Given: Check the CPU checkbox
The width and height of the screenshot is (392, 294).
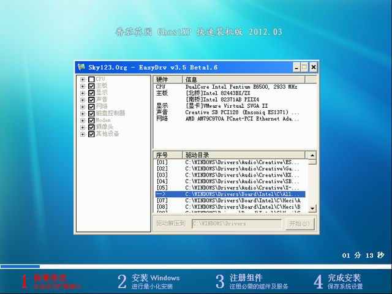Looking at the screenshot, I should click(x=91, y=79).
